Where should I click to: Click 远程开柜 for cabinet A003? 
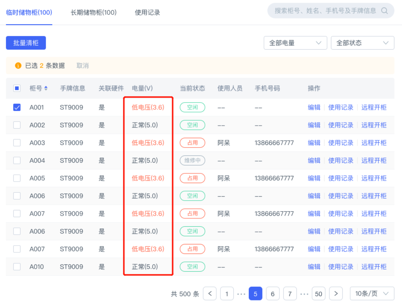(x=374, y=143)
